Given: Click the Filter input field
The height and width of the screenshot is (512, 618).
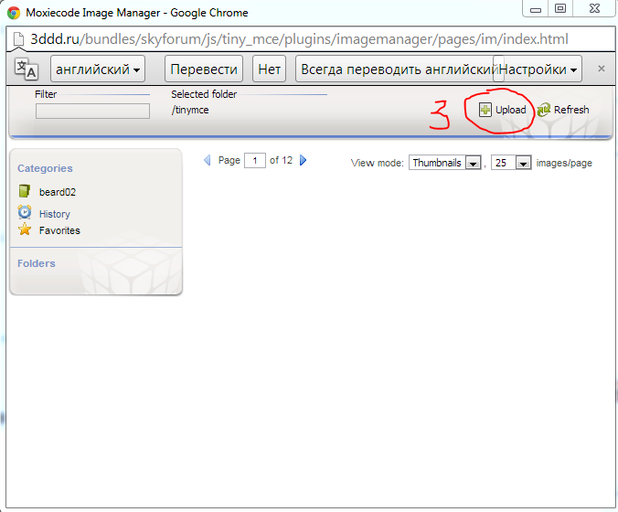Looking at the screenshot, I should 92,111.
